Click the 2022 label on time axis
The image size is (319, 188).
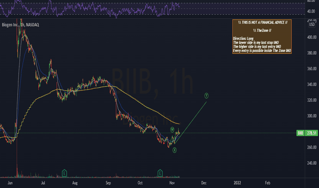point(237,183)
